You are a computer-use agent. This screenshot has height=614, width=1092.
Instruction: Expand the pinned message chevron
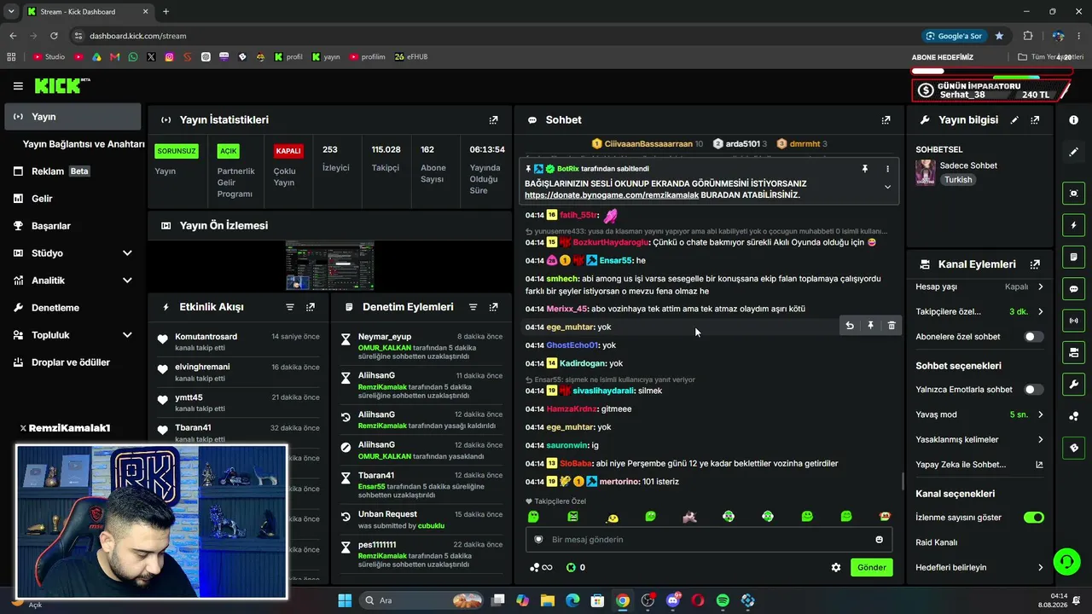(887, 187)
